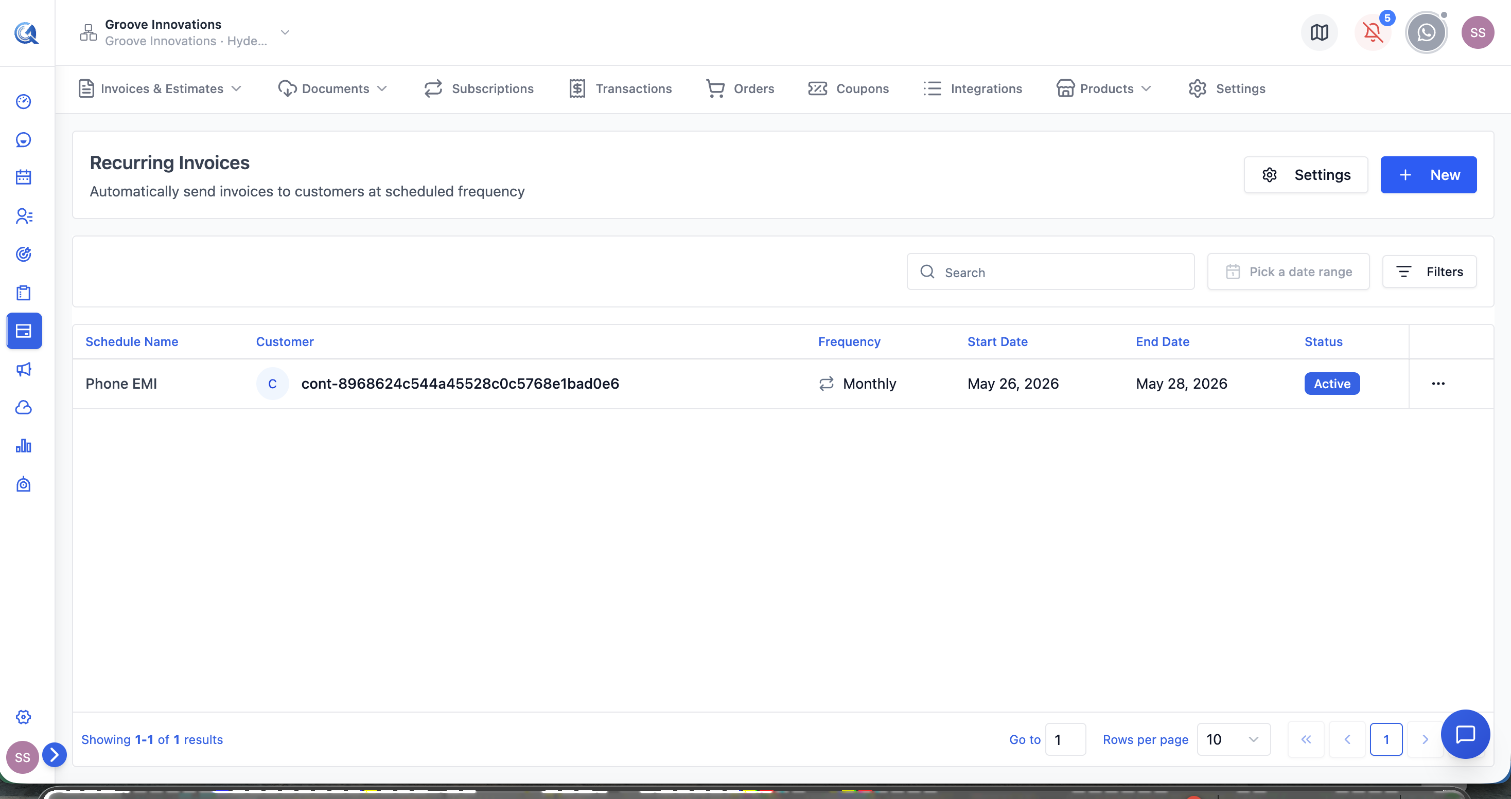This screenshot has width=1511, height=799.
Task: Click the notification count badge 5
Action: tap(1387, 17)
